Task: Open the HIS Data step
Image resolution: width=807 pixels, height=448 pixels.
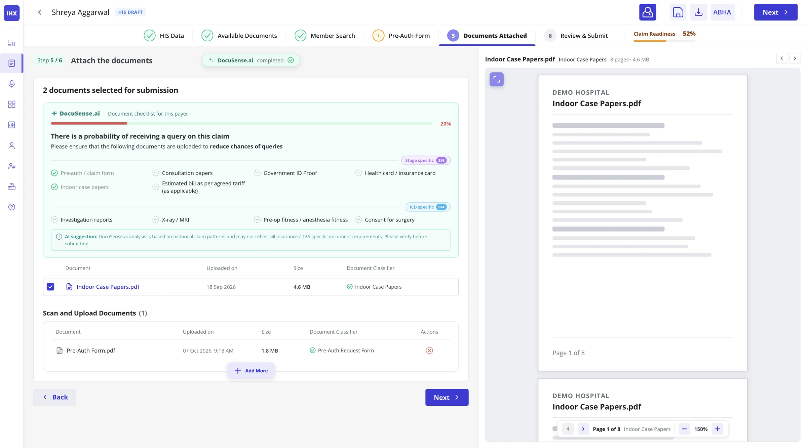Action: point(164,36)
